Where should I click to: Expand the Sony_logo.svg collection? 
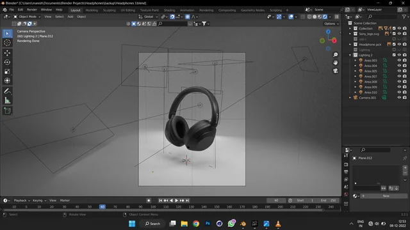(350, 34)
